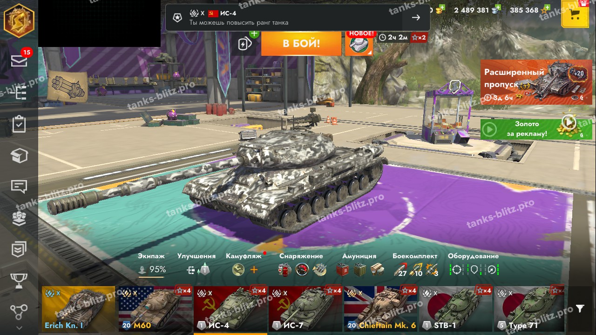Open the Расширенный пропуск banner
596x335 pixels.
coord(536,82)
